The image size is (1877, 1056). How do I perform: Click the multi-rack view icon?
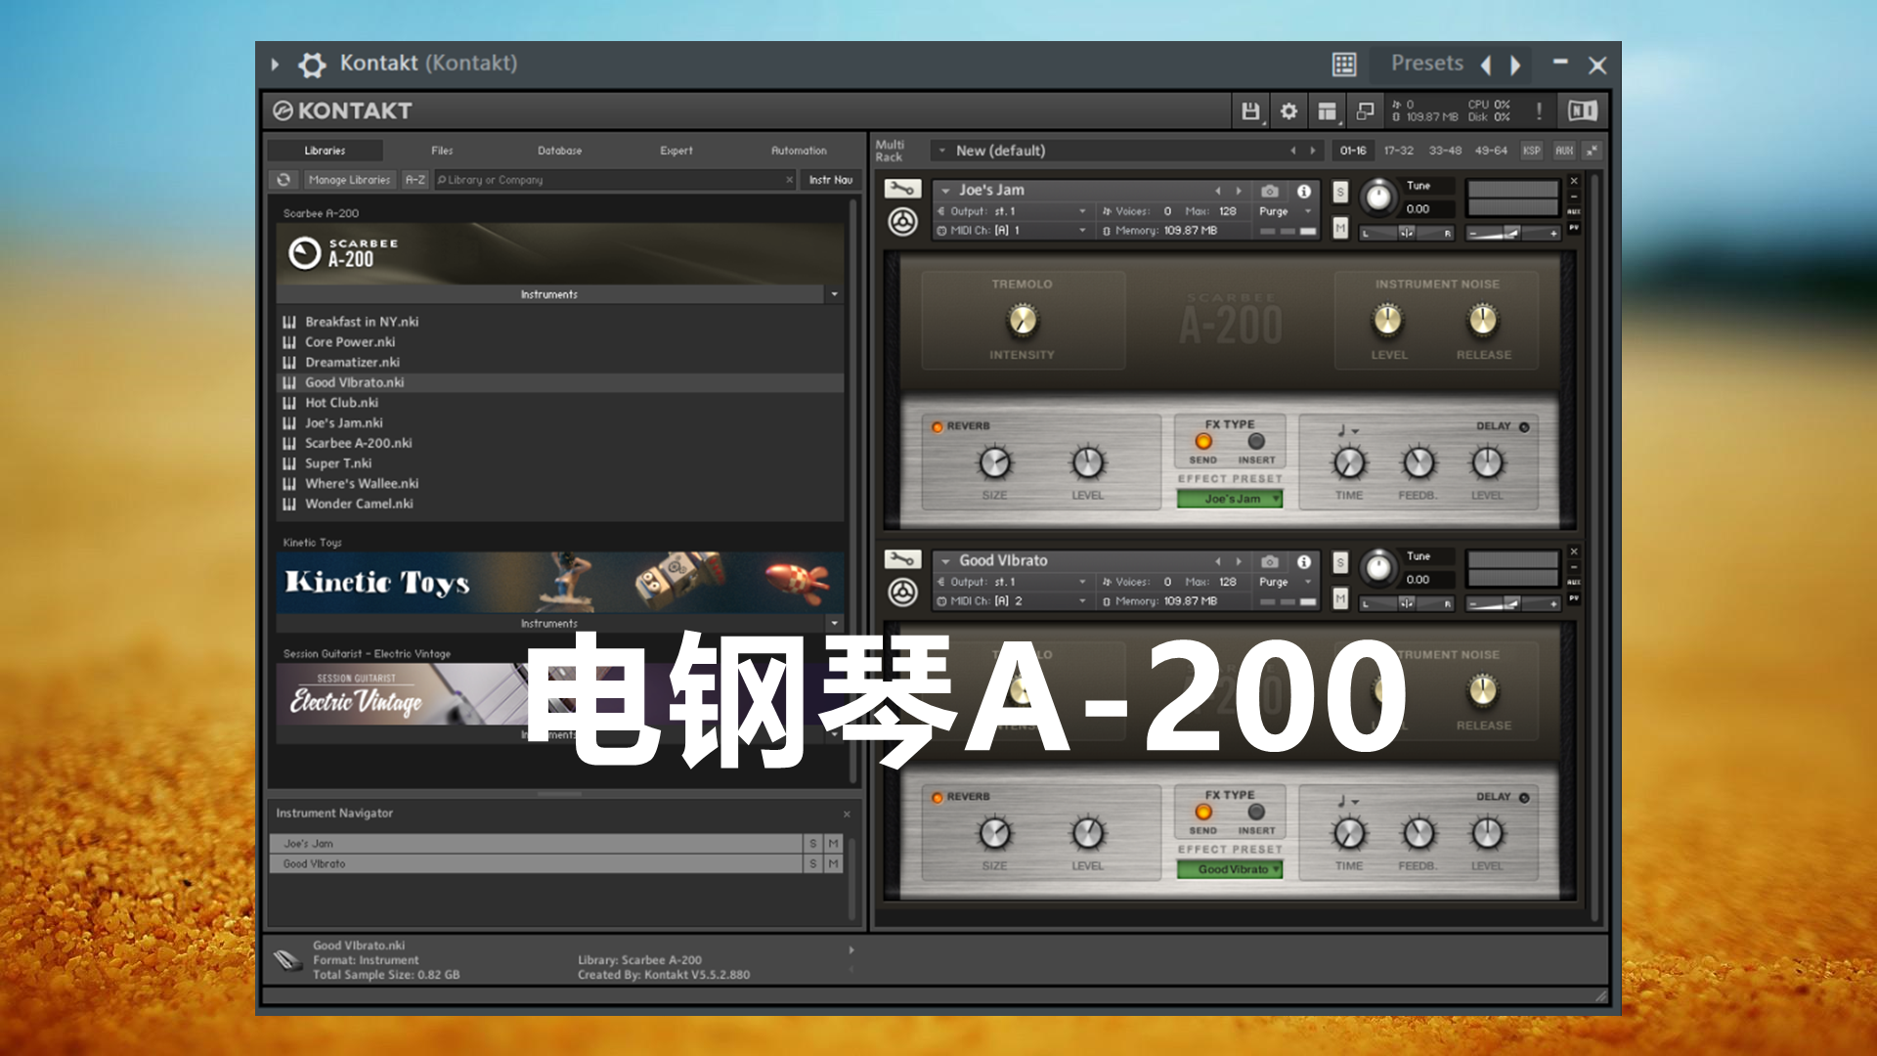click(1330, 110)
